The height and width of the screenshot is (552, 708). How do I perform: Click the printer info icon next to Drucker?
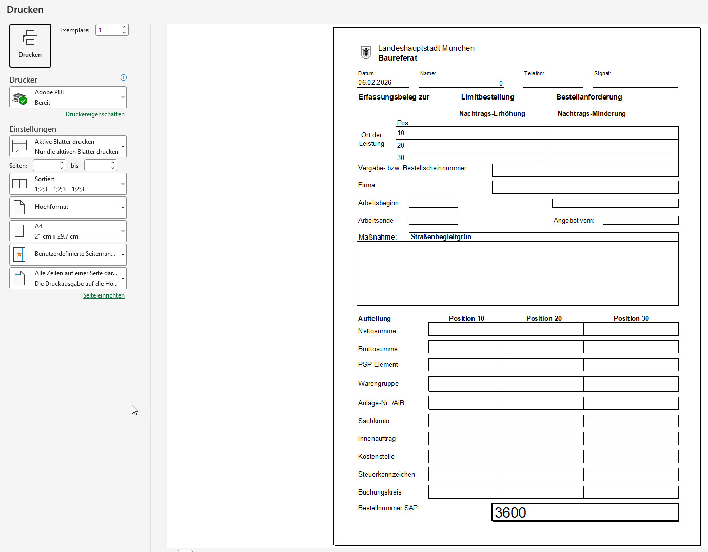(124, 77)
